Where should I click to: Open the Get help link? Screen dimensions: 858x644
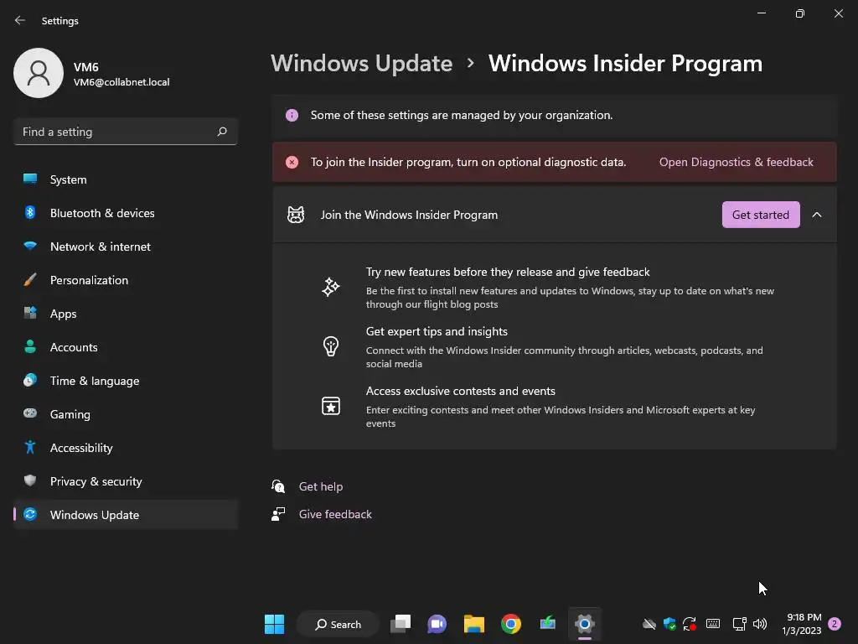coord(321,486)
